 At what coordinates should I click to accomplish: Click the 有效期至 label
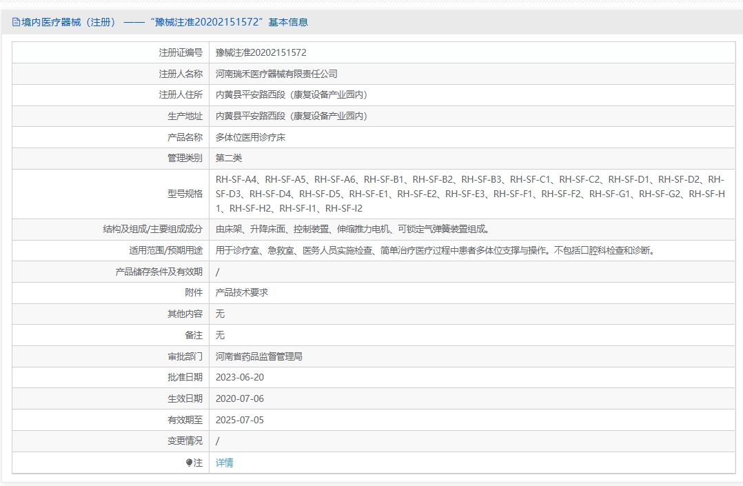(x=185, y=420)
